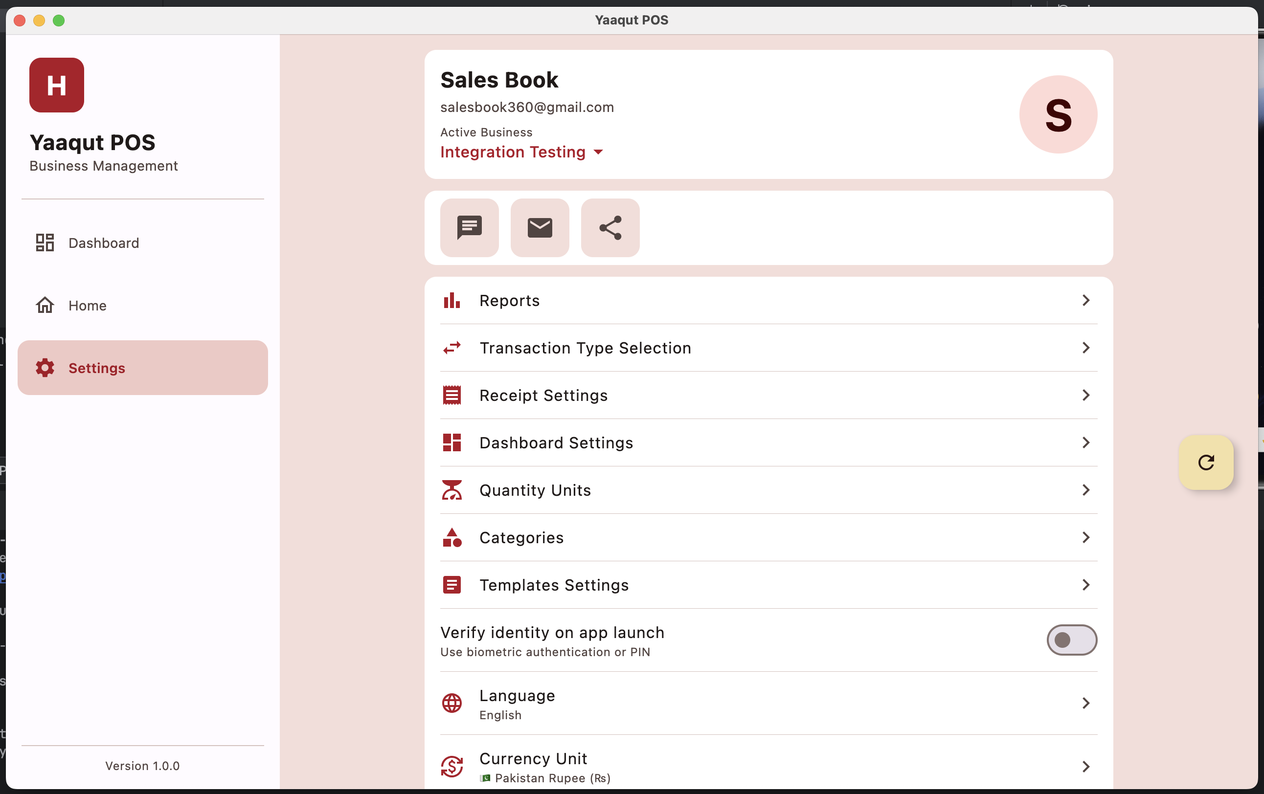Click the Receipt Settings icon
This screenshot has height=794, width=1264.
451,395
